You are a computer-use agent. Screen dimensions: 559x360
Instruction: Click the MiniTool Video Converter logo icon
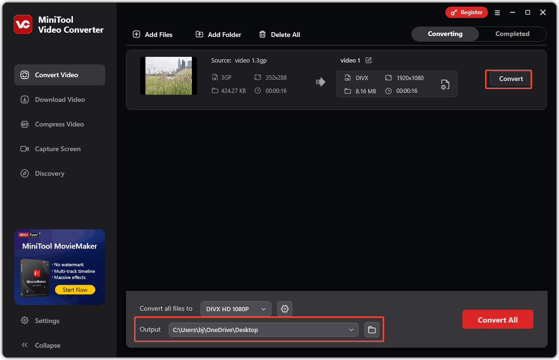tap(23, 24)
